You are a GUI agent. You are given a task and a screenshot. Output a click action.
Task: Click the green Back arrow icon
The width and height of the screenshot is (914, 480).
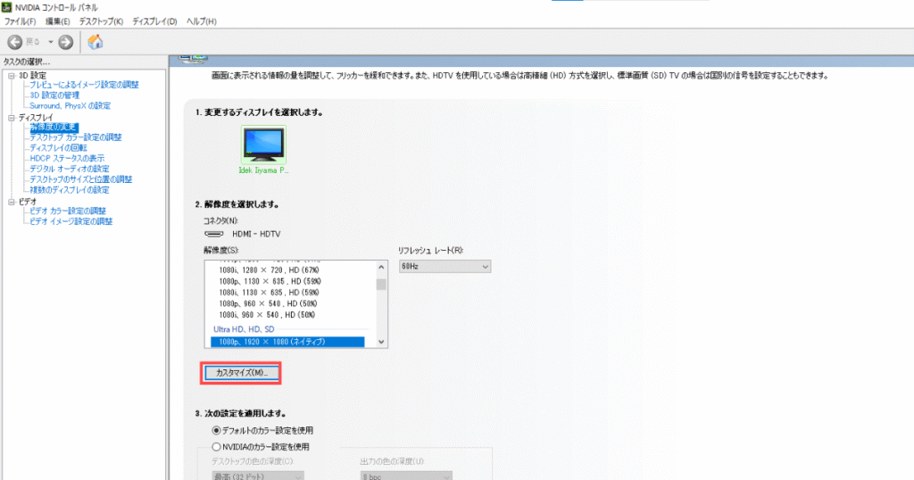[x=15, y=42]
